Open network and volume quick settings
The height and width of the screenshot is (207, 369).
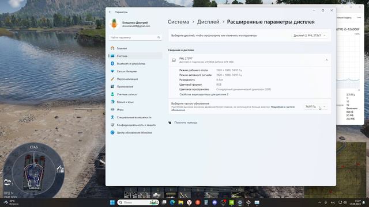342,202
